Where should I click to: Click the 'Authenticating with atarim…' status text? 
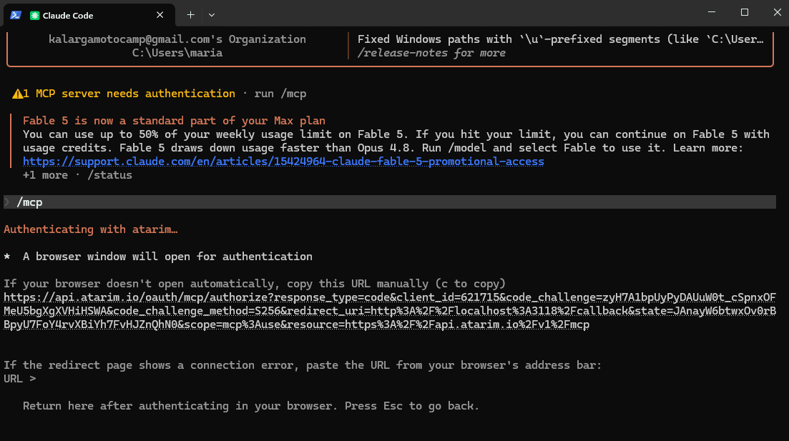point(91,229)
